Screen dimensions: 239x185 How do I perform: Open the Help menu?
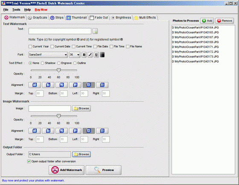[x=27, y=10]
